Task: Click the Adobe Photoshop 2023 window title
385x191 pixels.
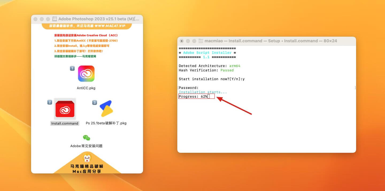Action: 99,19
